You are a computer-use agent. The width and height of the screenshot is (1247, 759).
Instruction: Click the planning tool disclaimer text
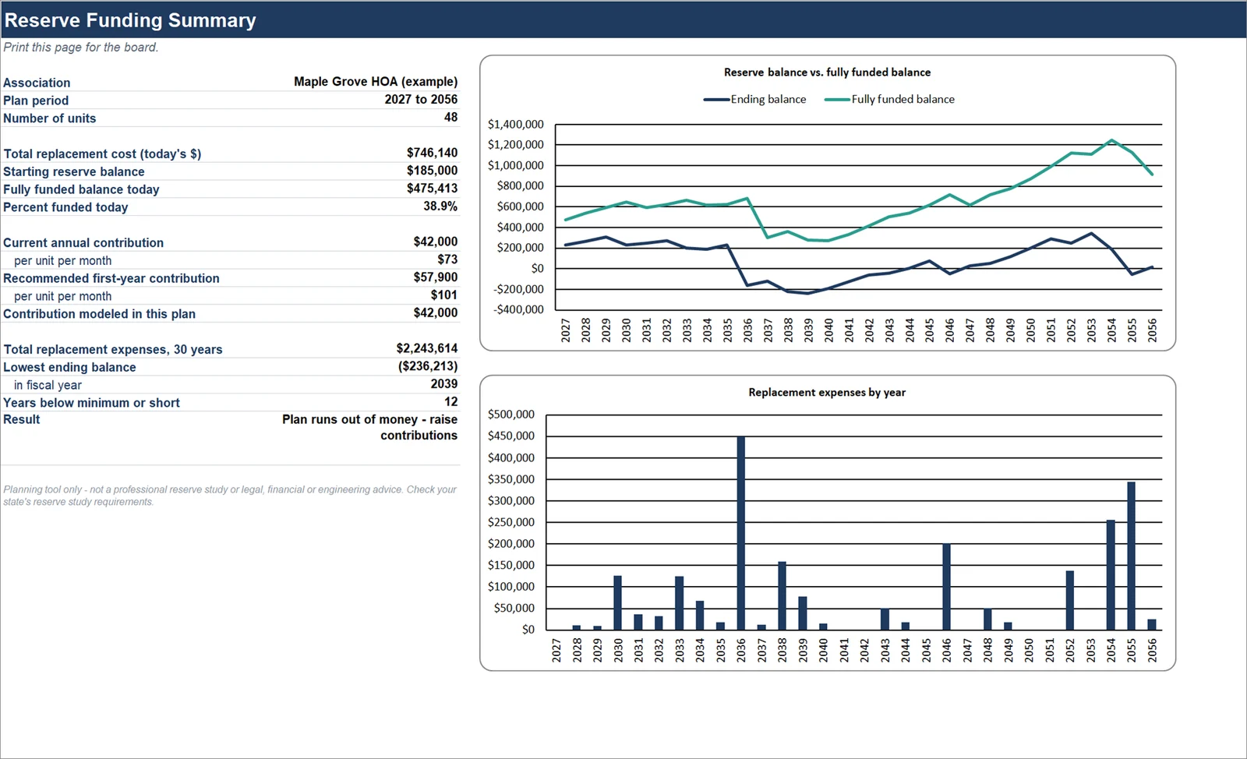(230, 496)
